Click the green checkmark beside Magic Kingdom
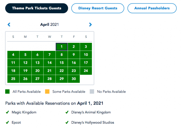This screenshot has width=181, height=128. point(7,112)
